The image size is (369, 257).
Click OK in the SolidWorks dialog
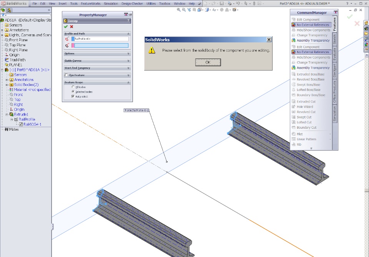(x=208, y=62)
